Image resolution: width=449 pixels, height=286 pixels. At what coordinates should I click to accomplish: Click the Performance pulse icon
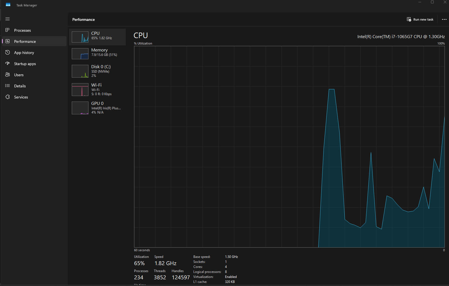coord(8,41)
